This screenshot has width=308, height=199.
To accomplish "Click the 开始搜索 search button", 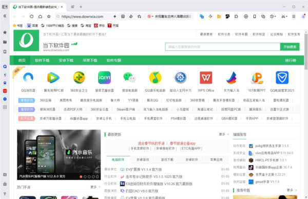I will click(290, 47).
